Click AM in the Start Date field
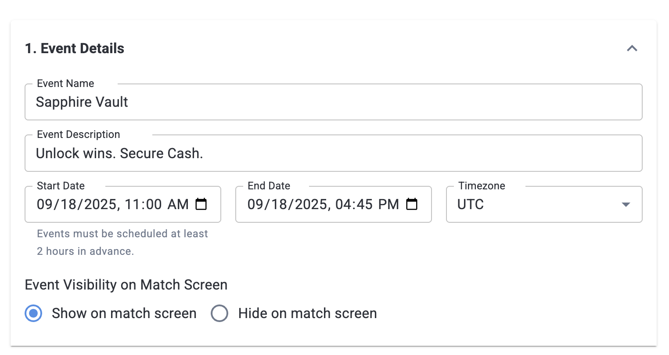The image size is (669, 355). pos(178,204)
